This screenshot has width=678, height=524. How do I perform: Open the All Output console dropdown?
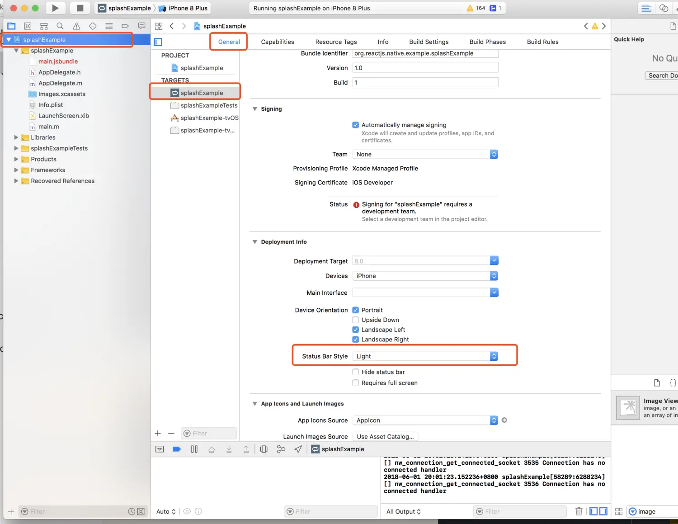[404, 511]
